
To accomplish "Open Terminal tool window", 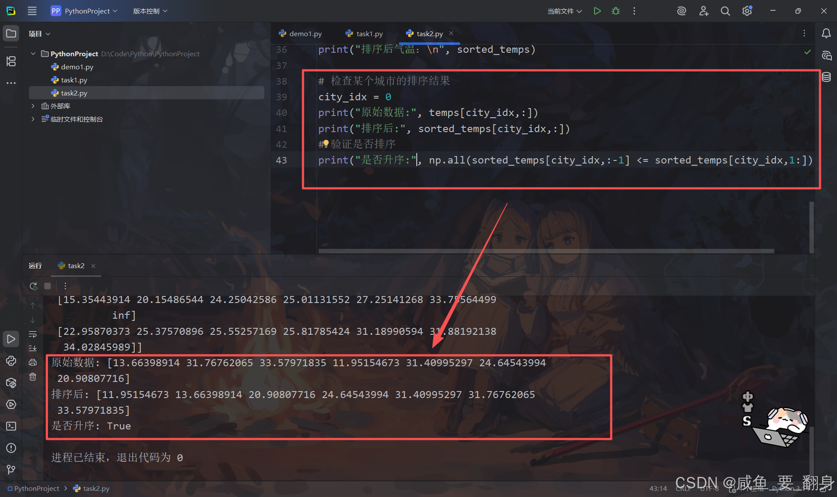I will click(x=11, y=426).
